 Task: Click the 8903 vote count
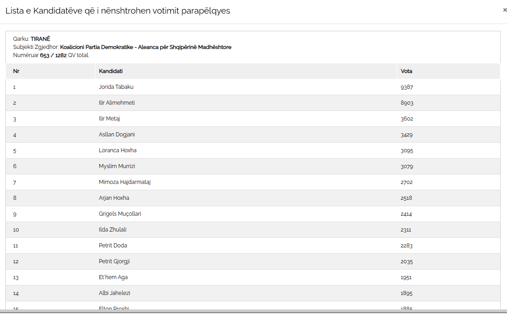pyautogui.click(x=407, y=103)
